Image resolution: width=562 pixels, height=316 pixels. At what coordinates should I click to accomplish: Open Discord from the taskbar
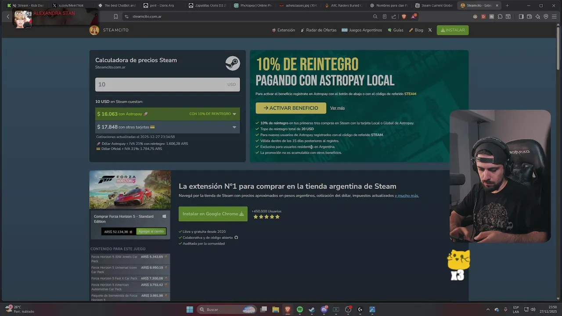coord(324,309)
